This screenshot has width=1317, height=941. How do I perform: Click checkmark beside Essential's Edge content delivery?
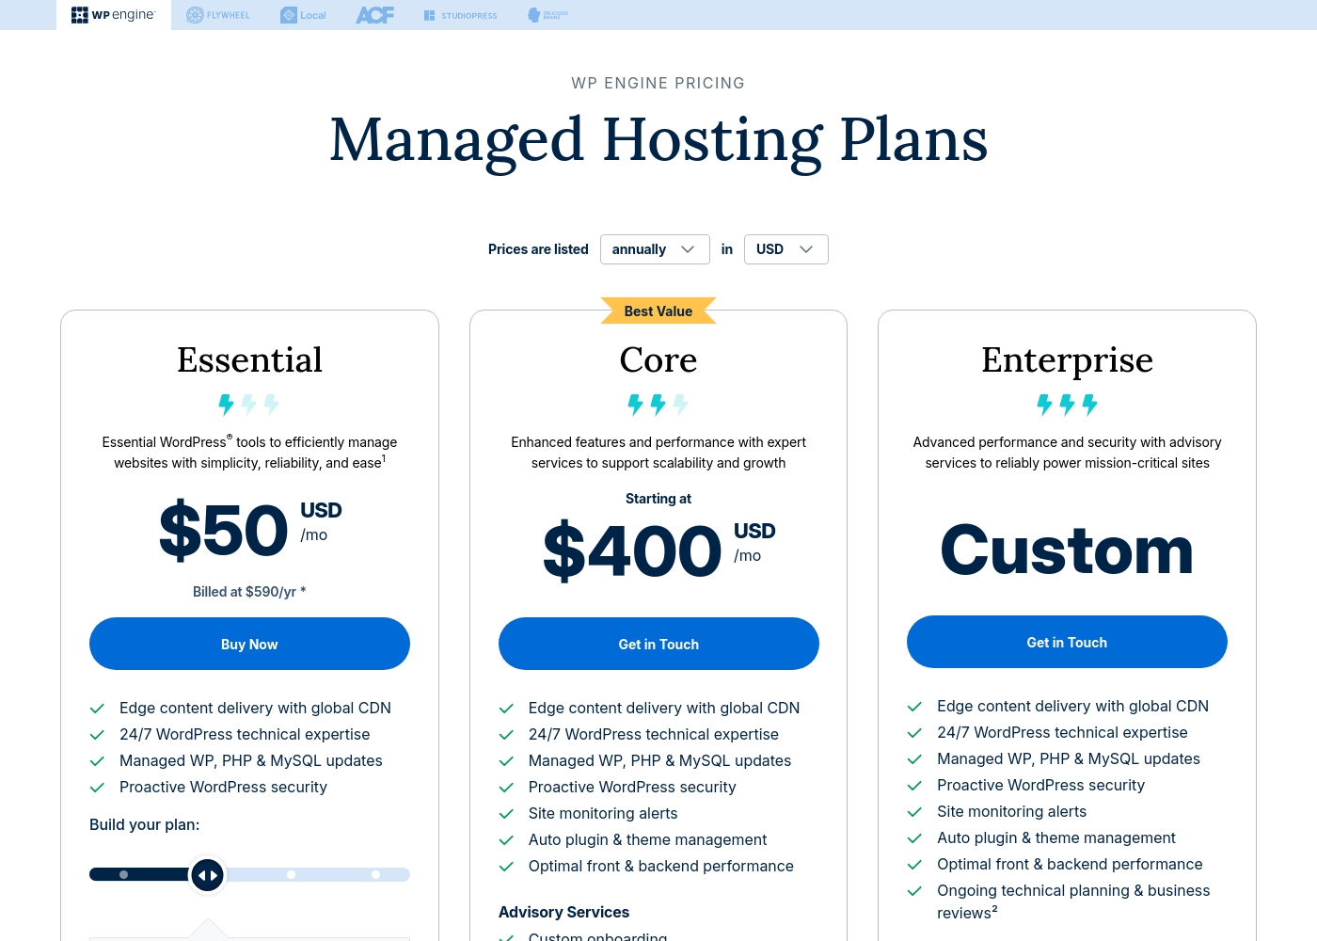[97, 709]
